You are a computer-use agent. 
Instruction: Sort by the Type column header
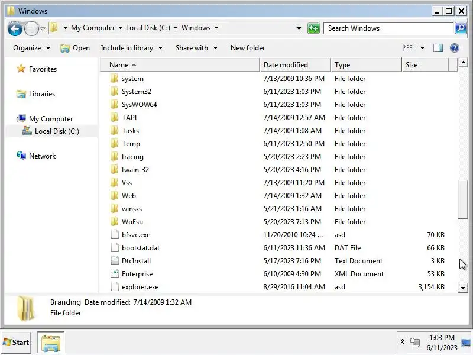[x=367, y=65]
